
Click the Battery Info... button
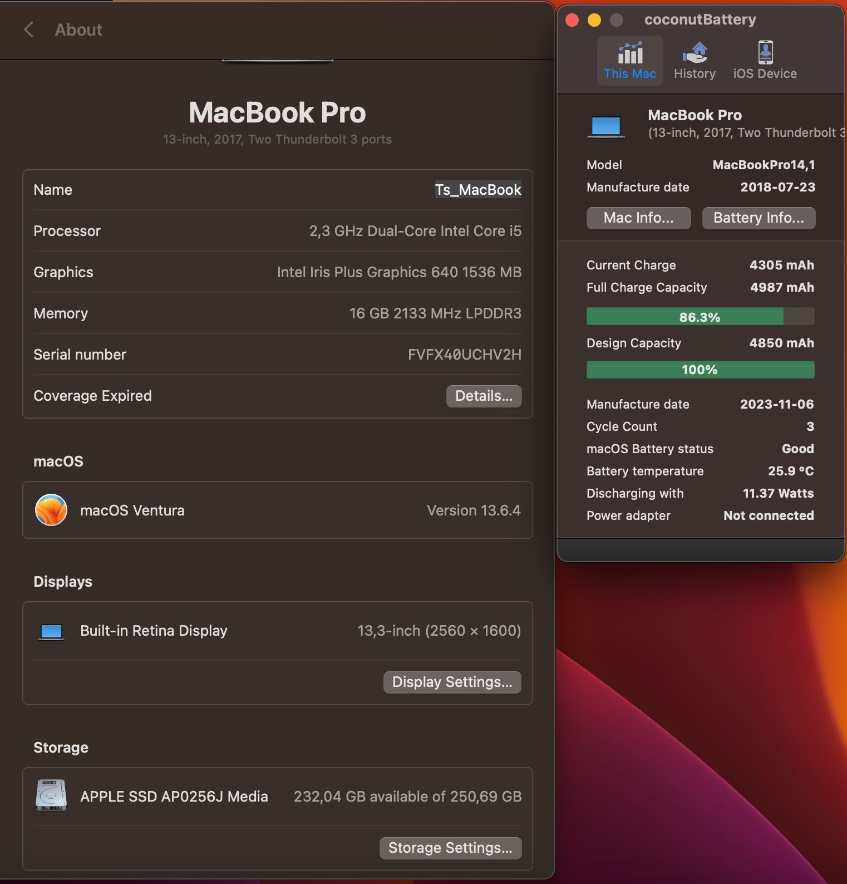pos(759,218)
